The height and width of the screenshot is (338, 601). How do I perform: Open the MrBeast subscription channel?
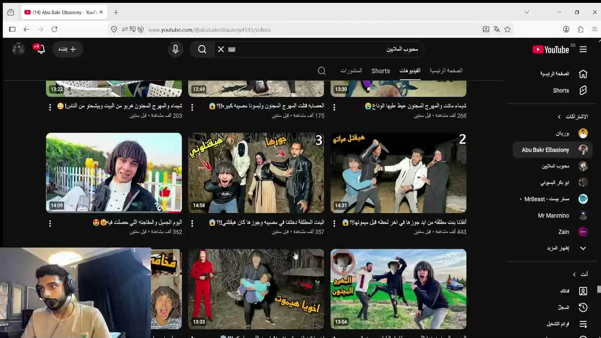click(x=554, y=199)
